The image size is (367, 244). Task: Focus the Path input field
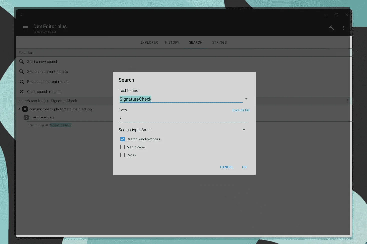[x=184, y=119]
